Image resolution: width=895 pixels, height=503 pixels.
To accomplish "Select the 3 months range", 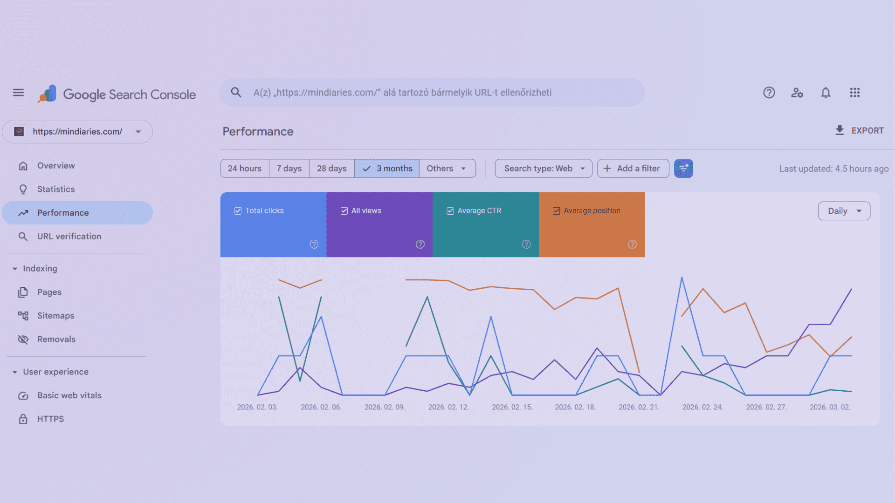I will click(x=387, y=169).
